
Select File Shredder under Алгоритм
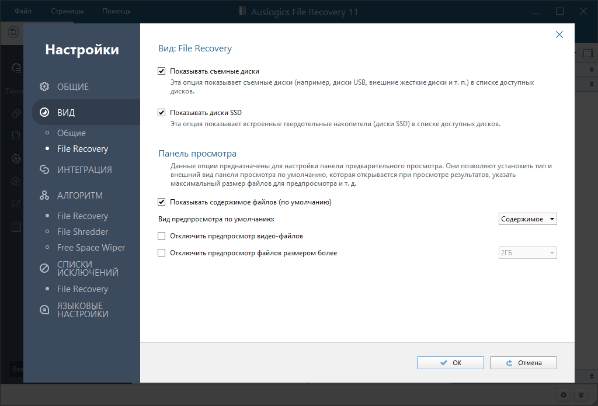coord(82,231)
